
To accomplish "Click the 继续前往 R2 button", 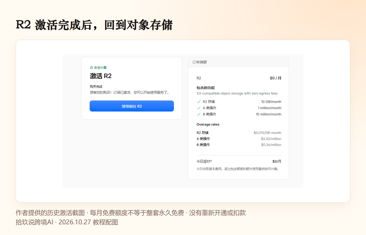I will 132,106.
